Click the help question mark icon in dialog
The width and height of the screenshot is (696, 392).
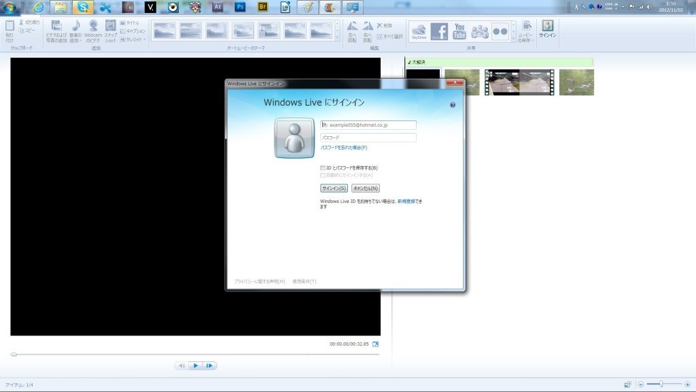click(452, 105)
